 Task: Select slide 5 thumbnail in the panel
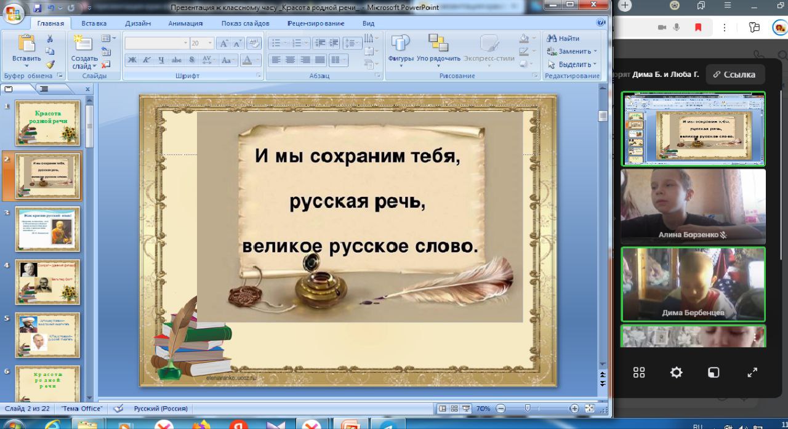coord(48,335)
